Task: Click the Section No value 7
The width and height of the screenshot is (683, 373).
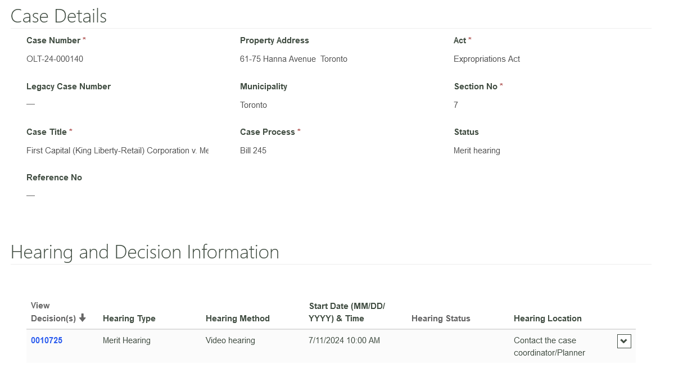Action: [x=456, y=105]
